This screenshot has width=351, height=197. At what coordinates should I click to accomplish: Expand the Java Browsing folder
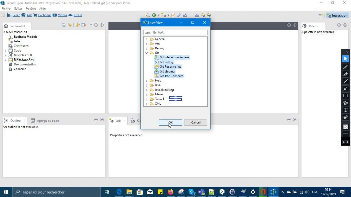(x=147, y=90)
